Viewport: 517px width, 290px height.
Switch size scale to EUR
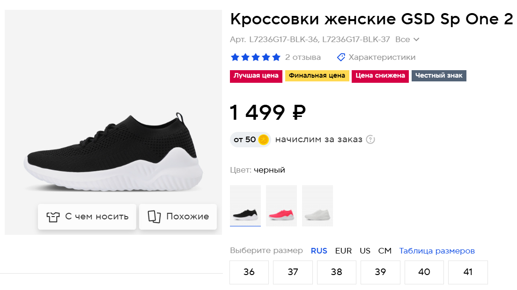click(343, 251)
